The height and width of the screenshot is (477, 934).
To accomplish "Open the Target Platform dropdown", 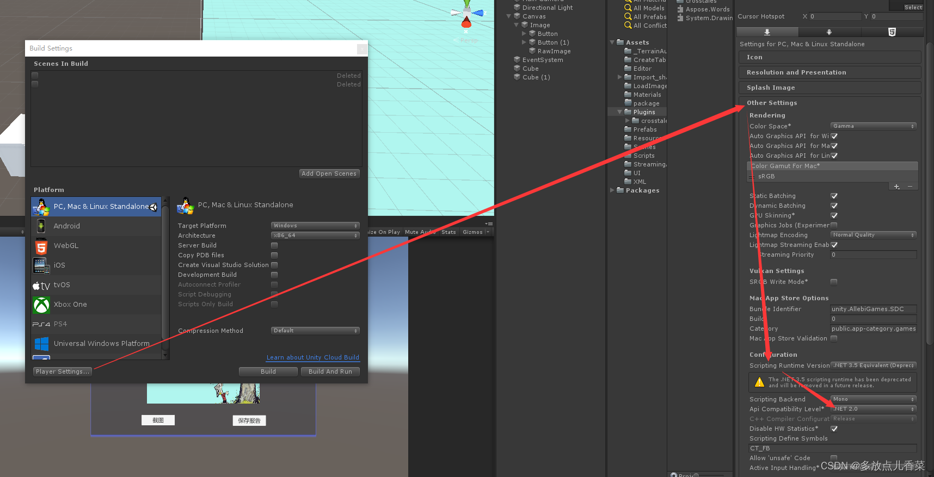I will pyautogui.click(x=315, y=226).
